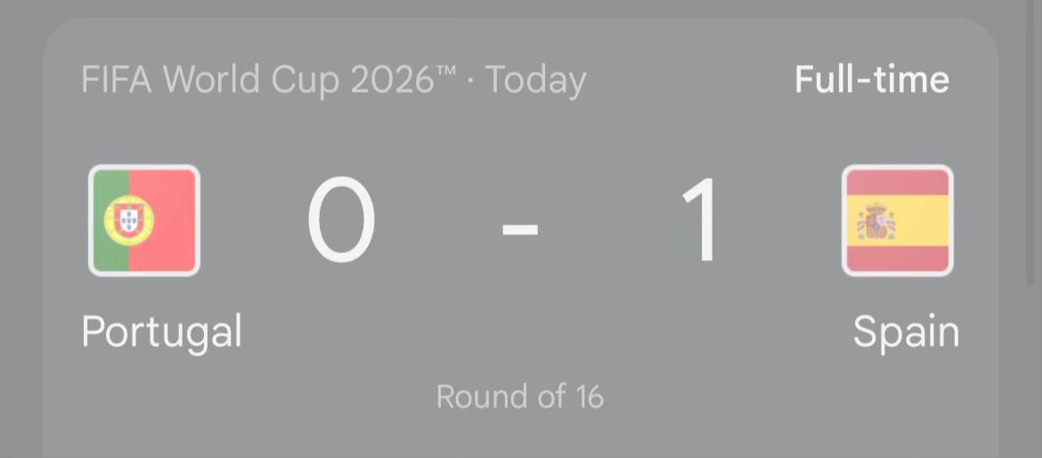
Task: Select the Round of 16 stage label
Action: coord(520,397)
